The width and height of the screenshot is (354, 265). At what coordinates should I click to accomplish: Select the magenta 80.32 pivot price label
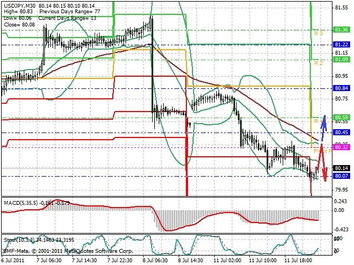(x=341, y=147)
